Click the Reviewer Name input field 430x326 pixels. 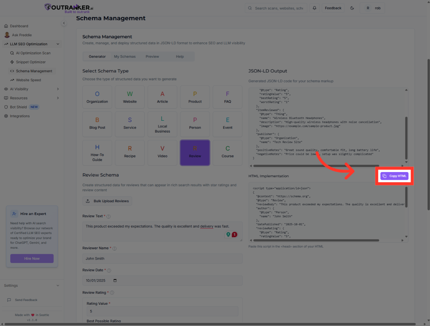pos(162,259)
